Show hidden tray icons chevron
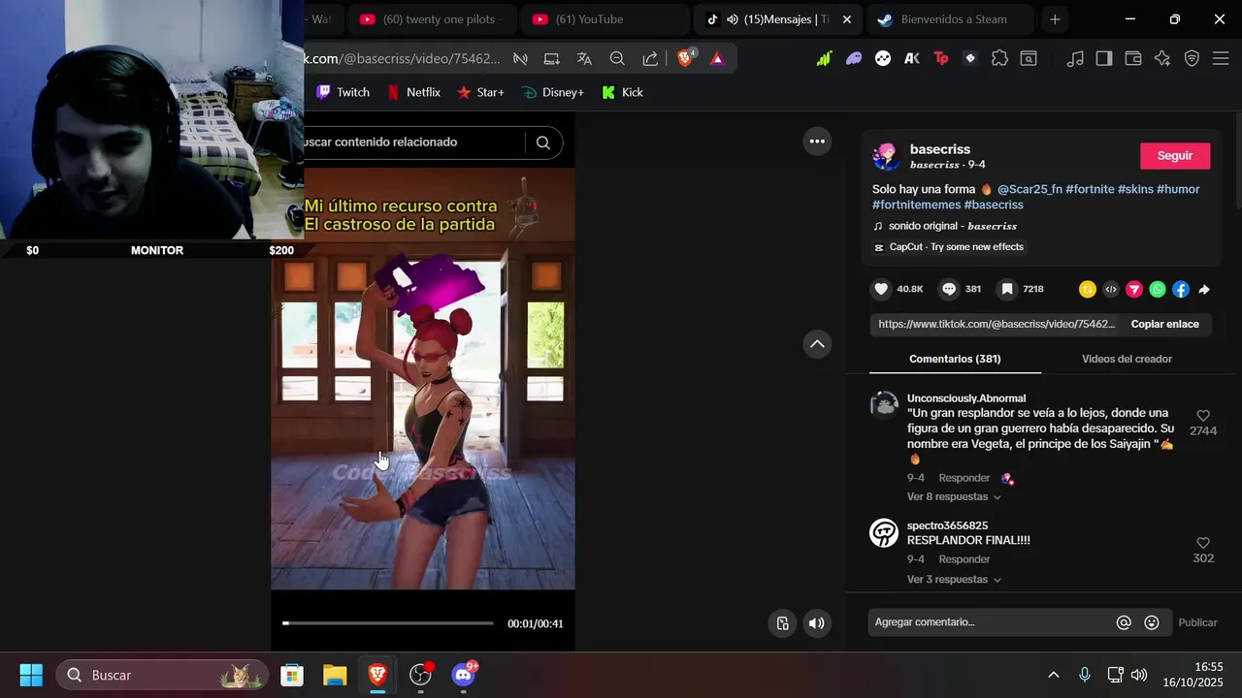This screenshot has width=1242, height=698. [1053, 675]
